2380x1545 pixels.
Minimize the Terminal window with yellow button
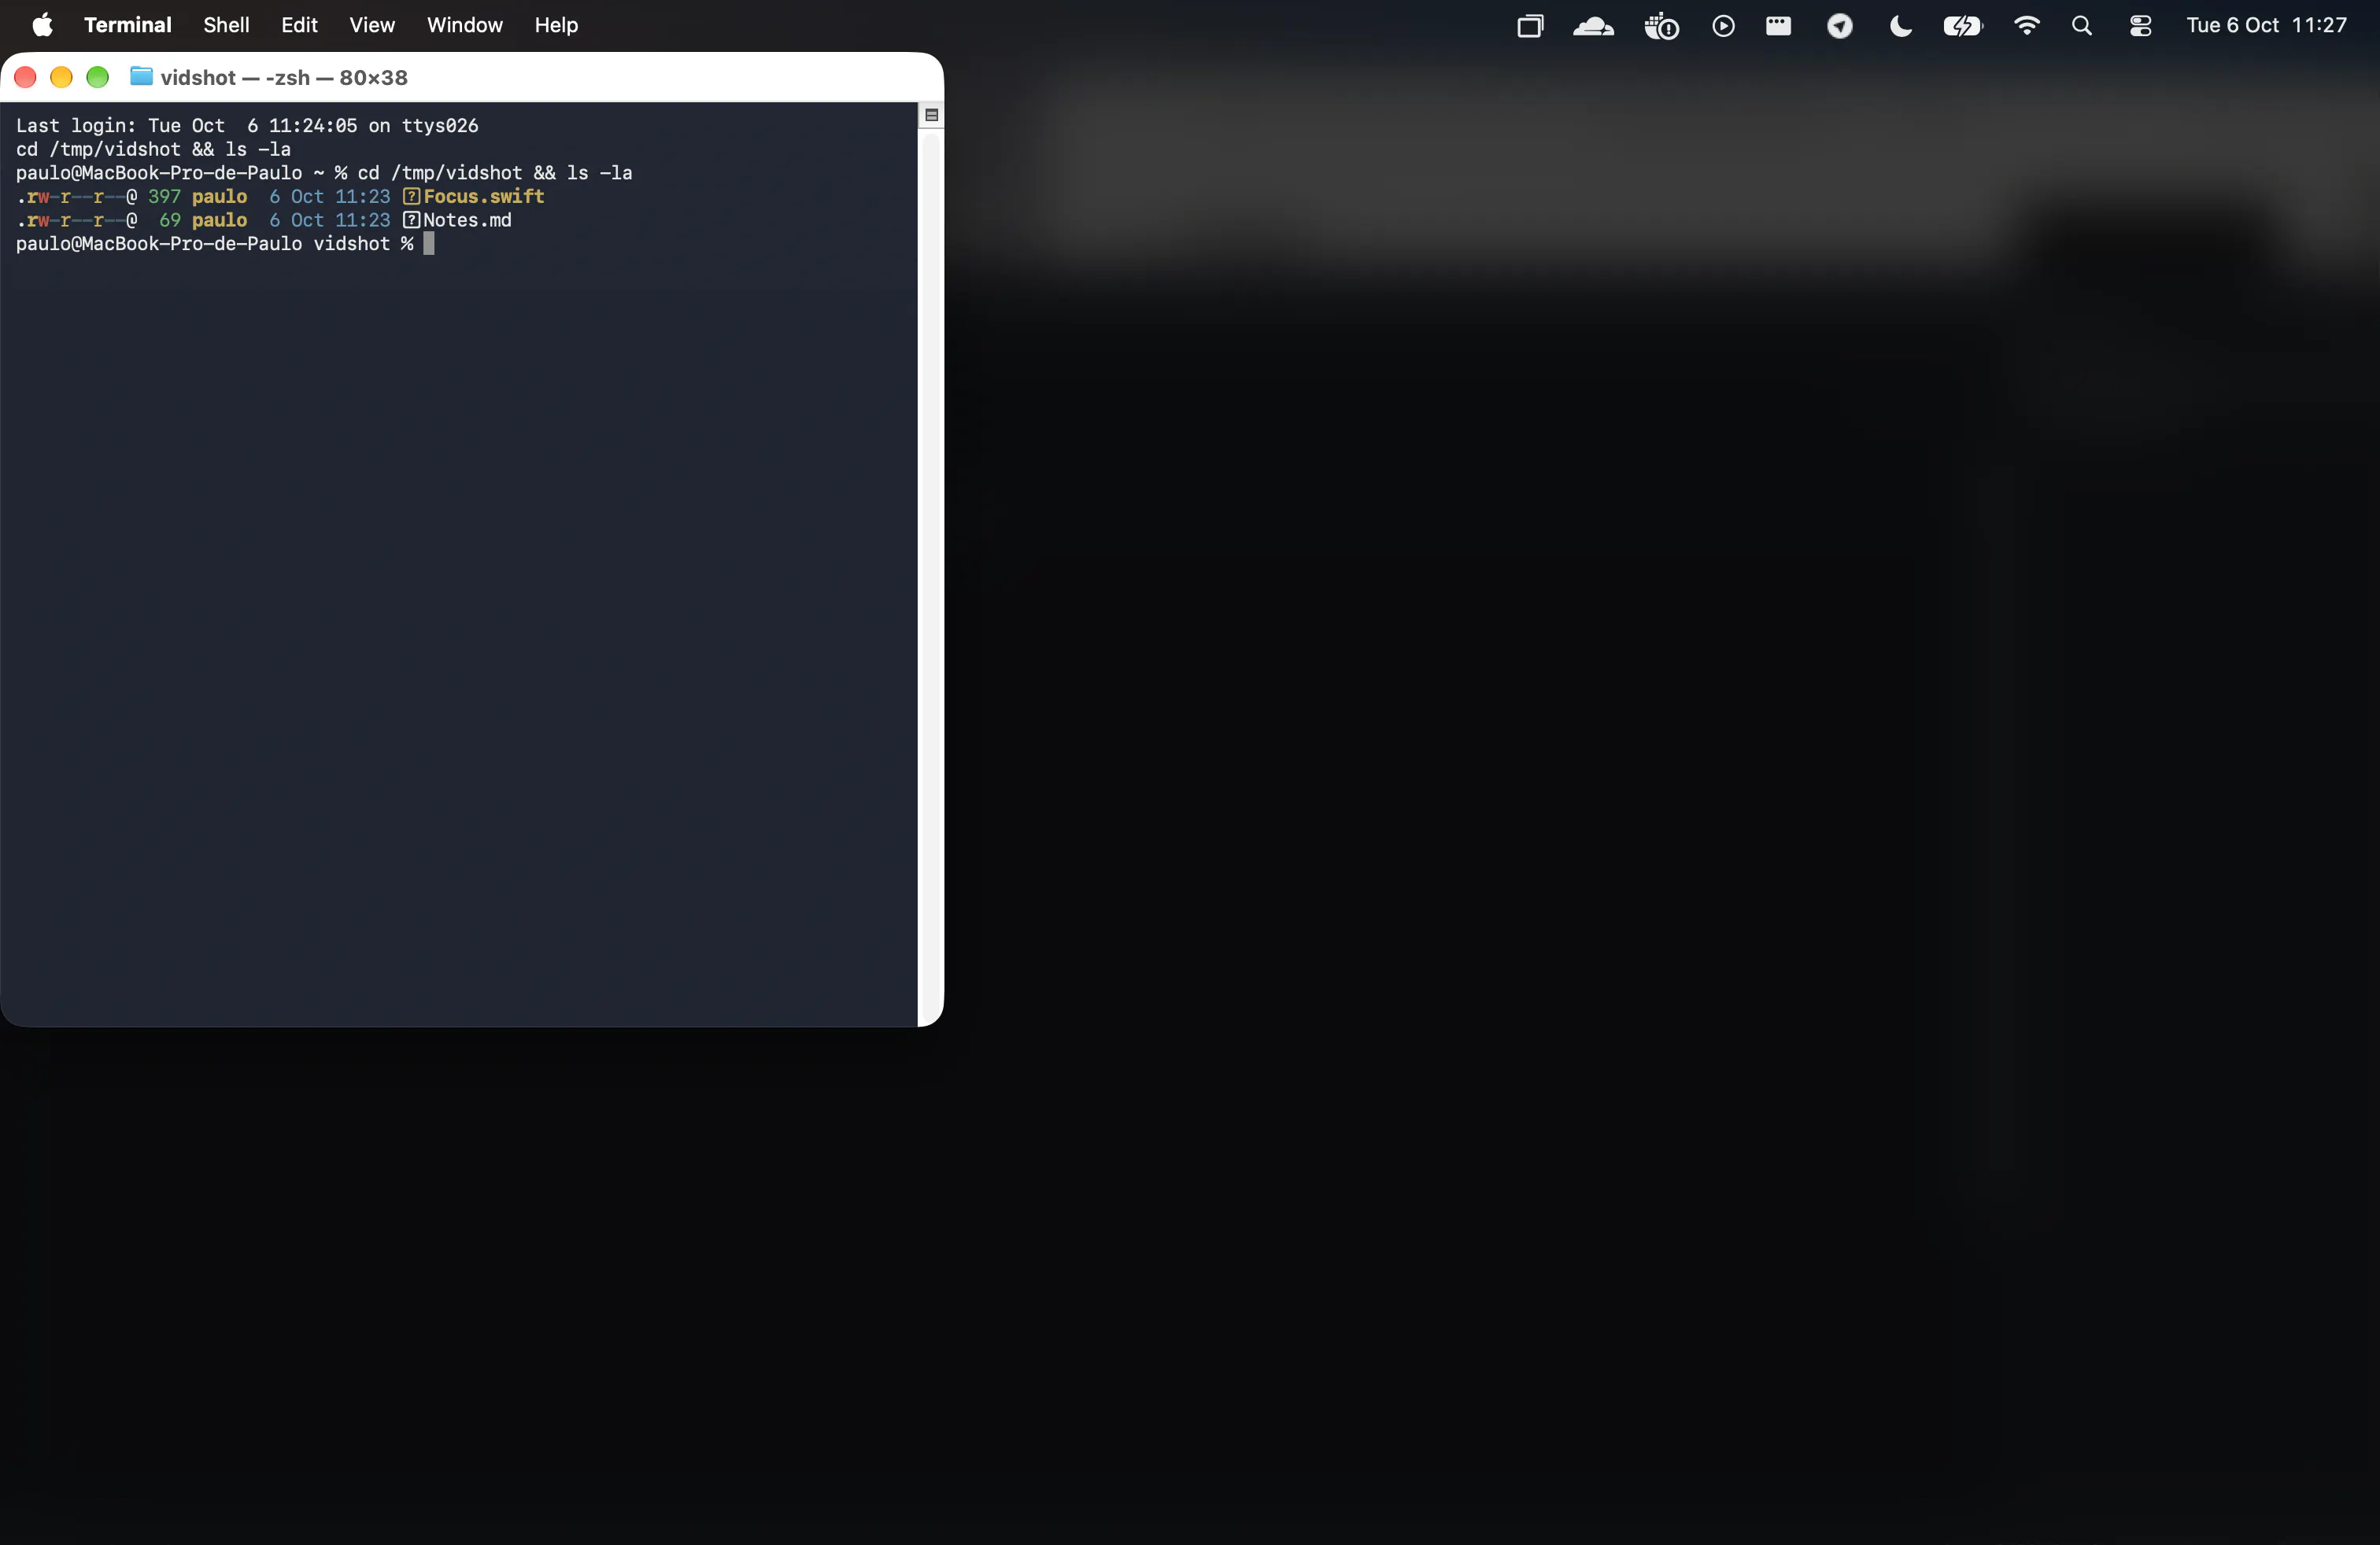click(61, 77)
